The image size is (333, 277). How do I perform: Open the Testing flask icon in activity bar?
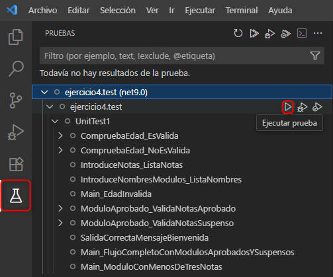click(x=16, y=196)
